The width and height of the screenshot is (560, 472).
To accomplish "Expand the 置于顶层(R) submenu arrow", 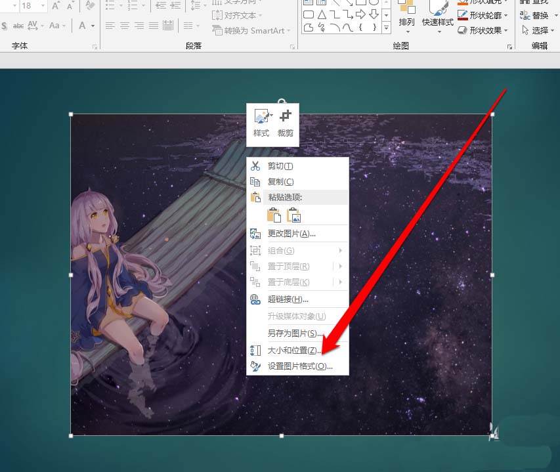I will (x=340, y=267).
